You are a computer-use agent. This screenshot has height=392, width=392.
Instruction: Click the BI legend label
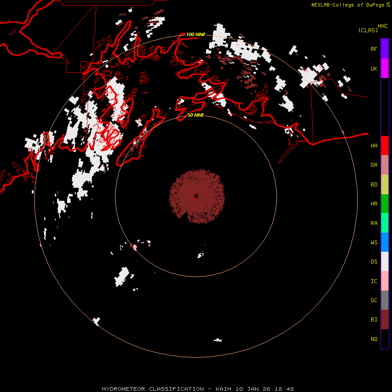point(374,320)
